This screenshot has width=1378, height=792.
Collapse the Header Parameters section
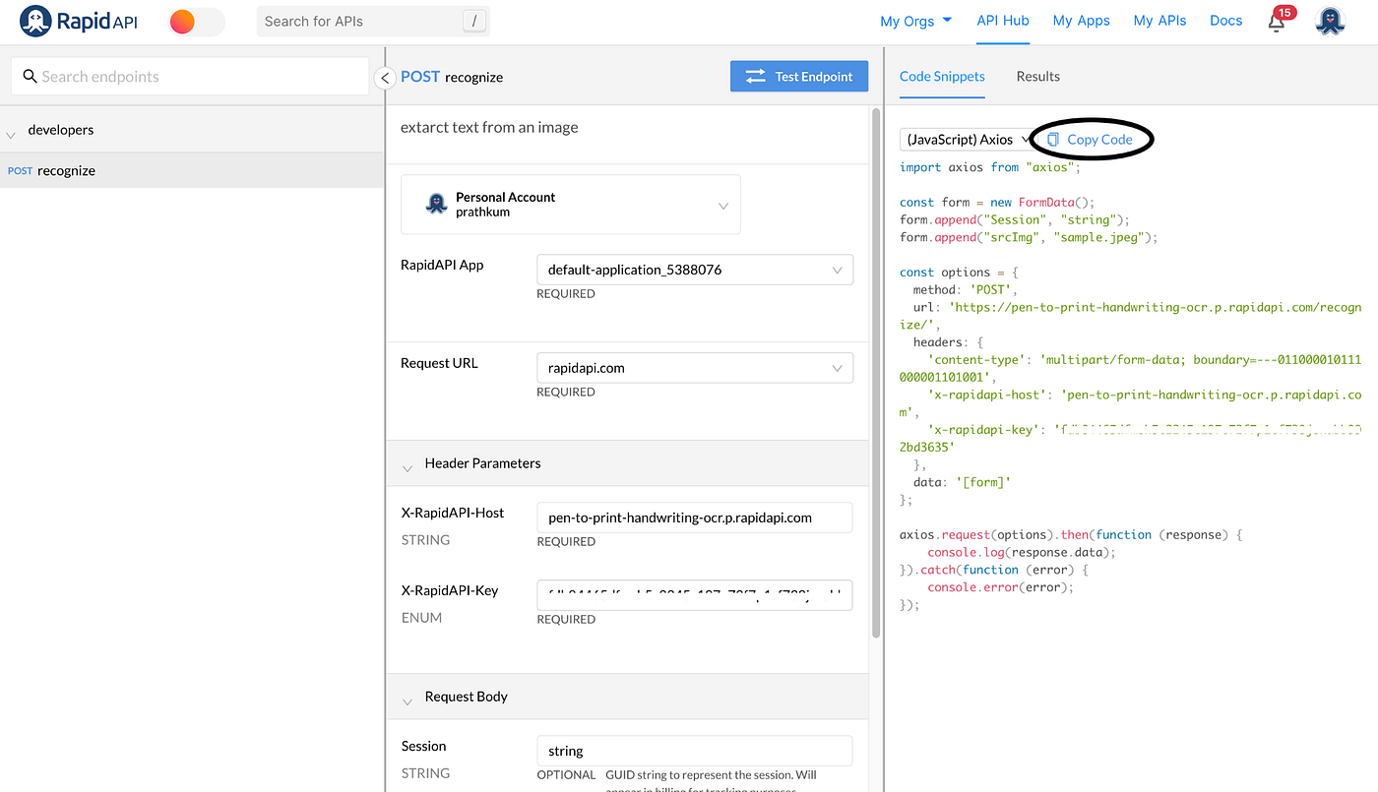tap(407, 466)
